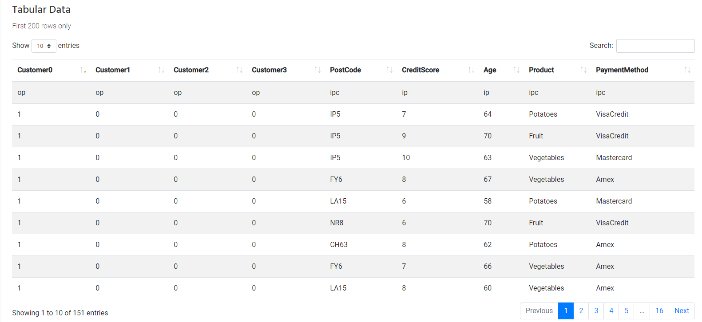Sort by CreditScore using the sort icon
702x322 pixels.
pyautogui.click(x=471, y=70)
